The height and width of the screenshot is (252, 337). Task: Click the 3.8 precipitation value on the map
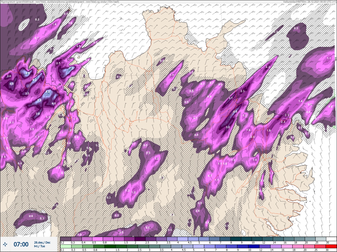pyautogui.click(x=38, y=114)
